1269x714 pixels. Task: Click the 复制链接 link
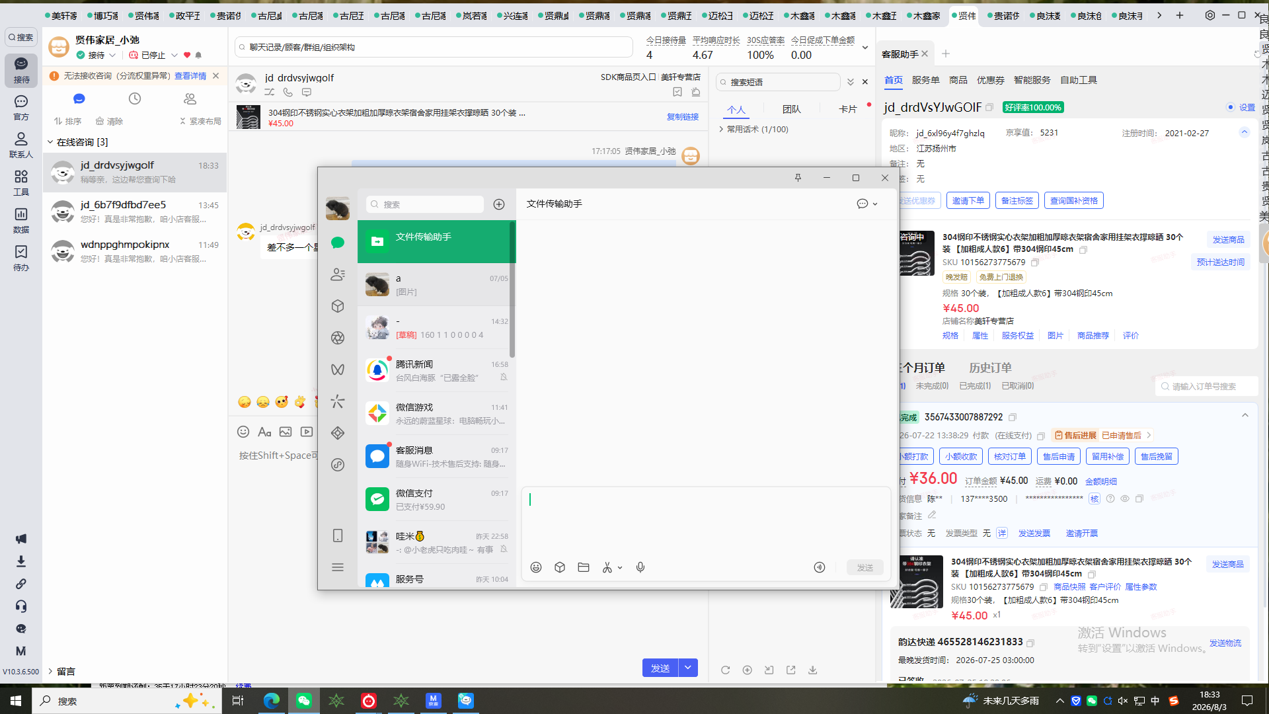[x=683, y=117]
